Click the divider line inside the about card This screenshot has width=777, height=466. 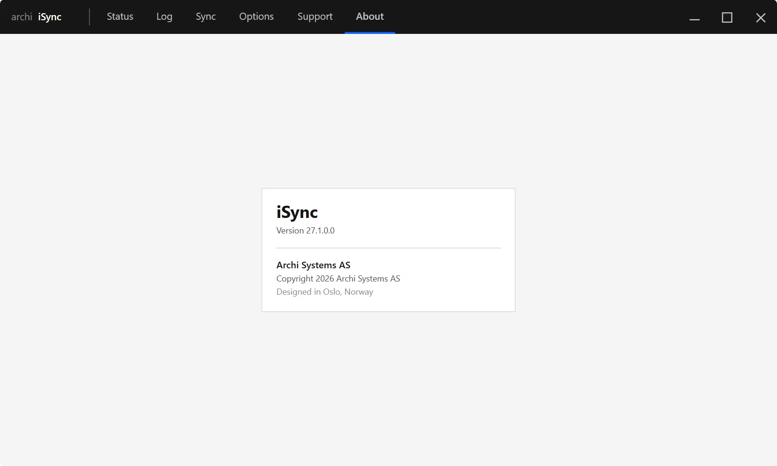tap(388, 248)
